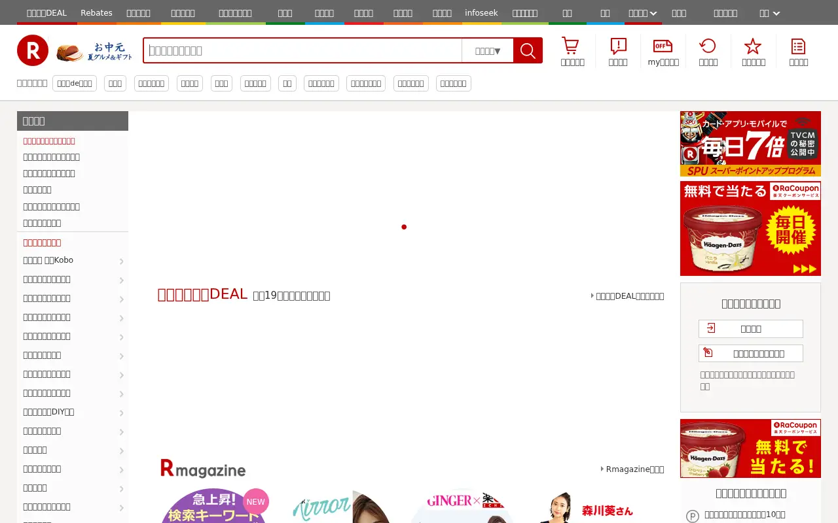Click the Kobo category in sidebar
838x523 pixels.
tap(48, 260)
